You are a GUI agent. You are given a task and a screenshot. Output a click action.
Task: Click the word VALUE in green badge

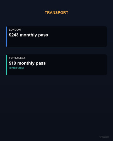21,68
